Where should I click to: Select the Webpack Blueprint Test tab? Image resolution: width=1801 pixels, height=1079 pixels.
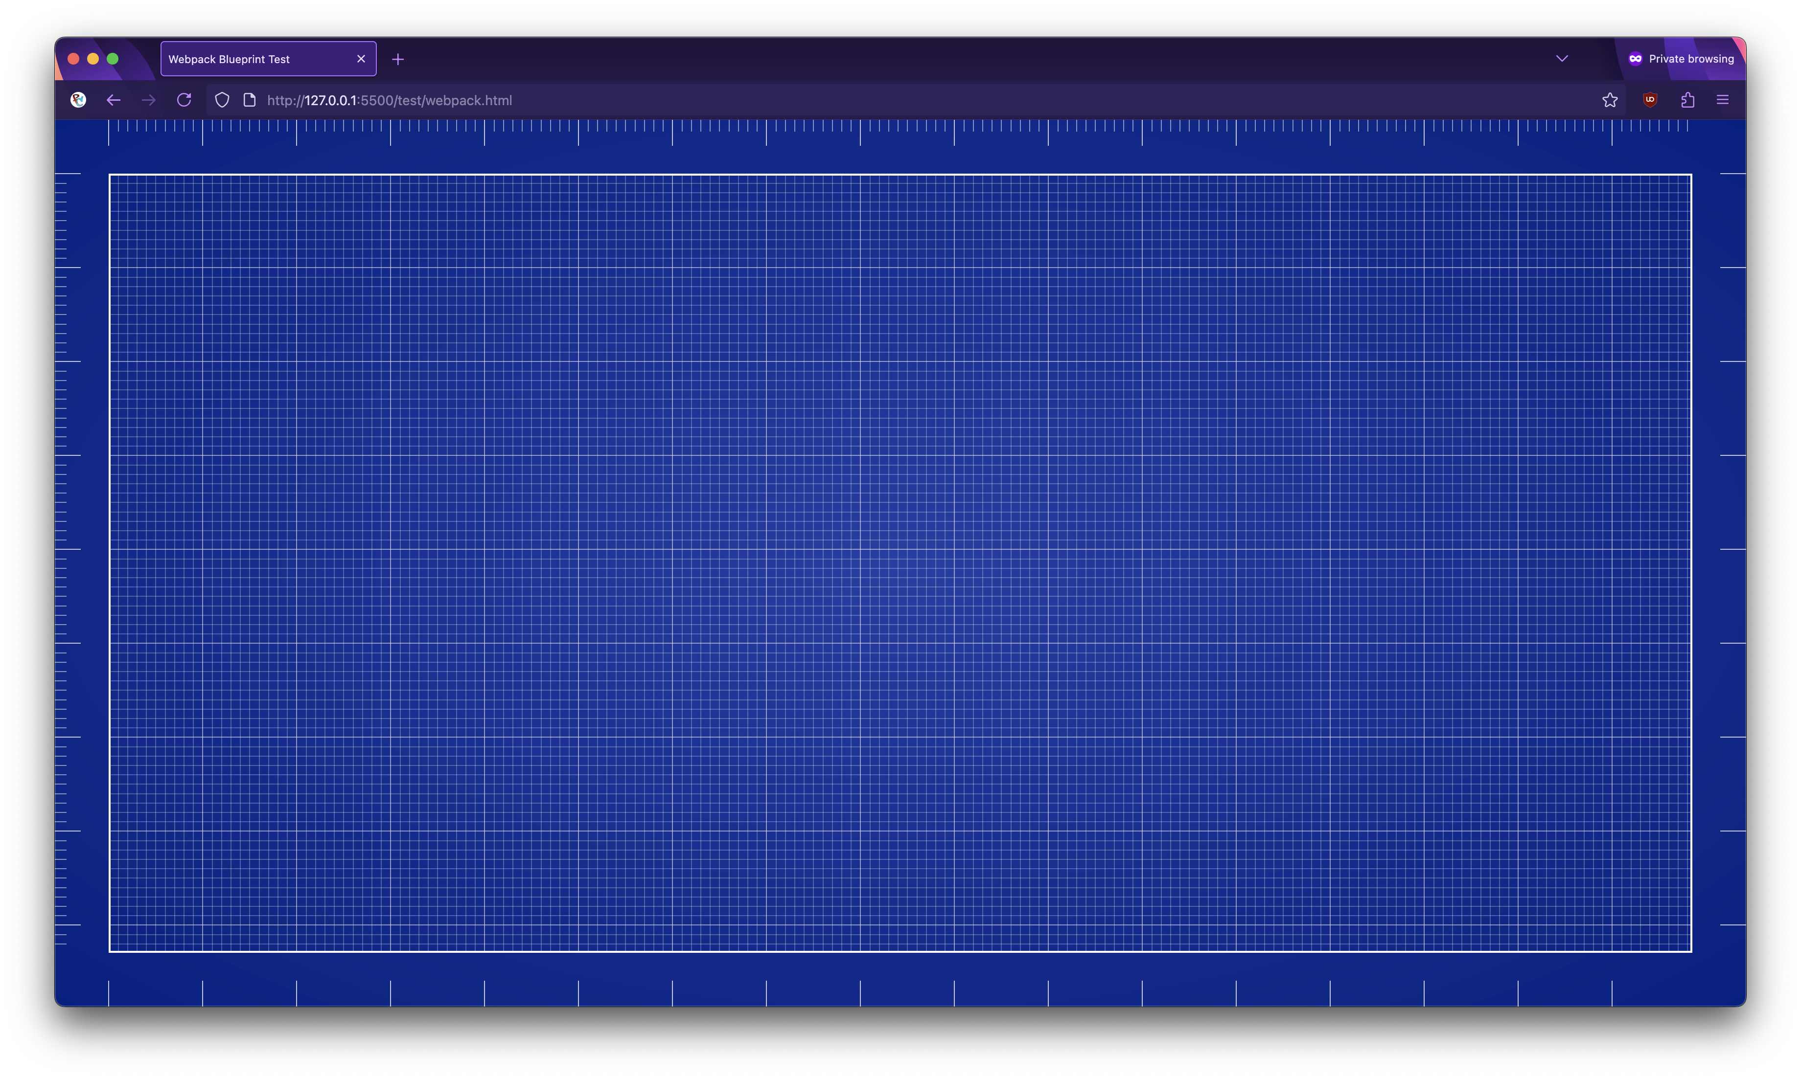tap(268, 59)
